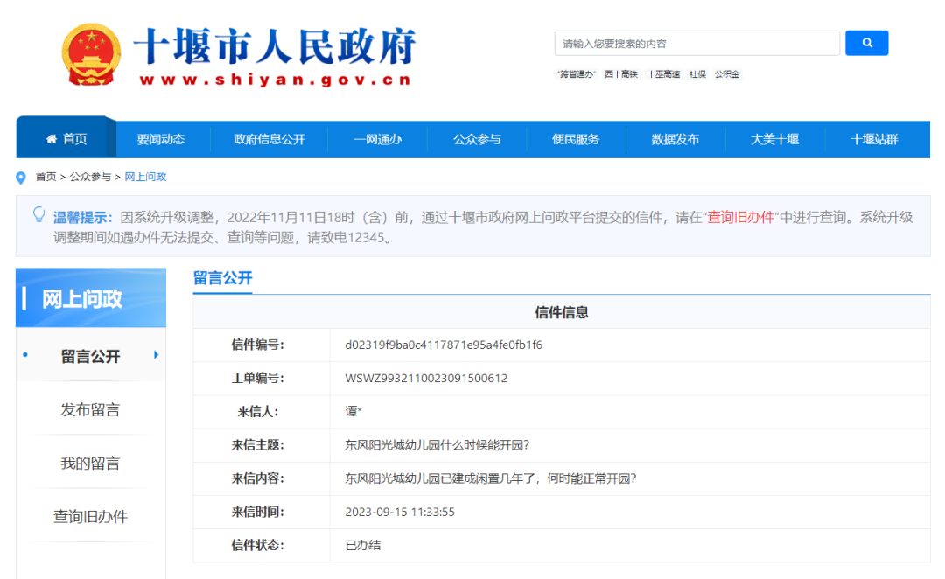Click the red 查询旧办件 link in notice

[x=740, y=218]
